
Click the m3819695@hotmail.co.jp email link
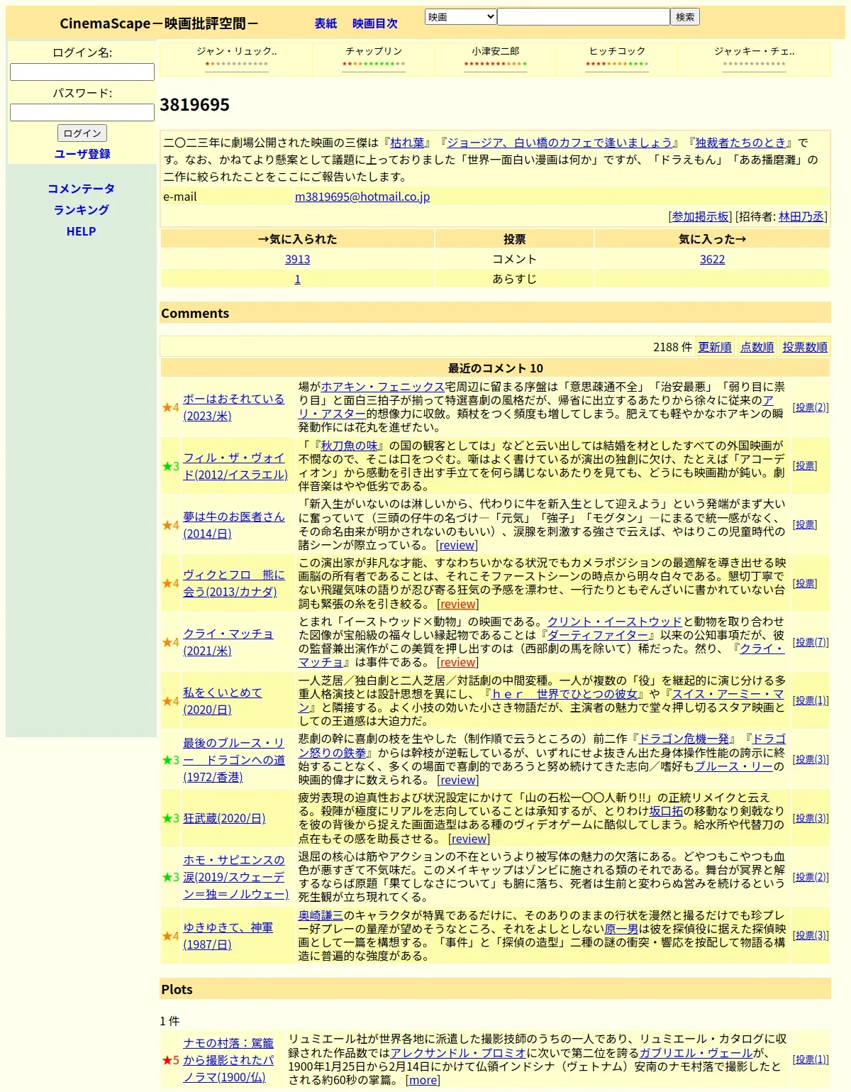click(362, 197)
